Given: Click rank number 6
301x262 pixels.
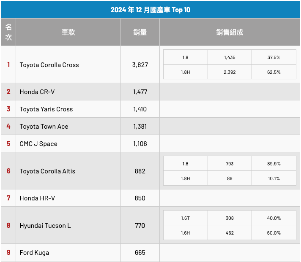Looking at the screenshot, I should point(8,171).
